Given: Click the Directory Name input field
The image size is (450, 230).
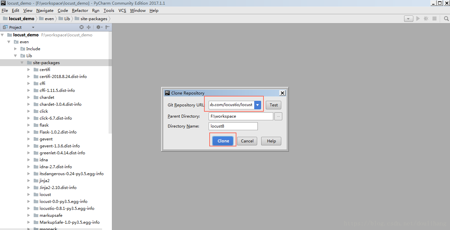Looking at the screenshot, I should (x=233, y=126).
